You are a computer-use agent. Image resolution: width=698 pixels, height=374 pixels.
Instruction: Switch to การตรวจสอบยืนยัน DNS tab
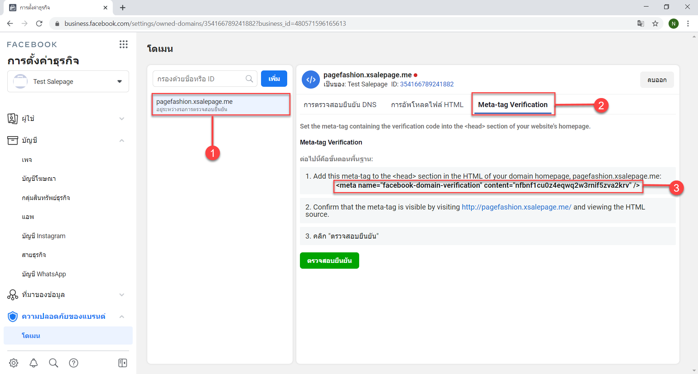coord(340,105)
